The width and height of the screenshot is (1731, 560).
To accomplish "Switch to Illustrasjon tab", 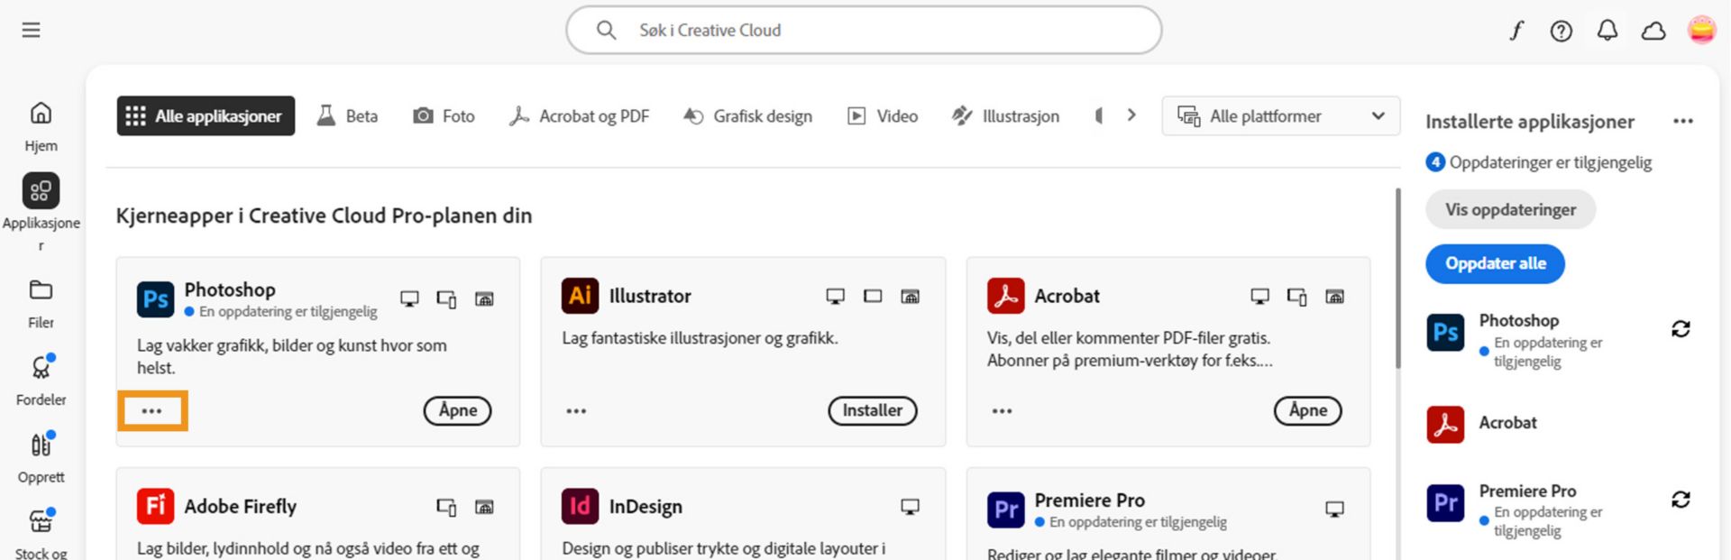I will point(1005,116).
